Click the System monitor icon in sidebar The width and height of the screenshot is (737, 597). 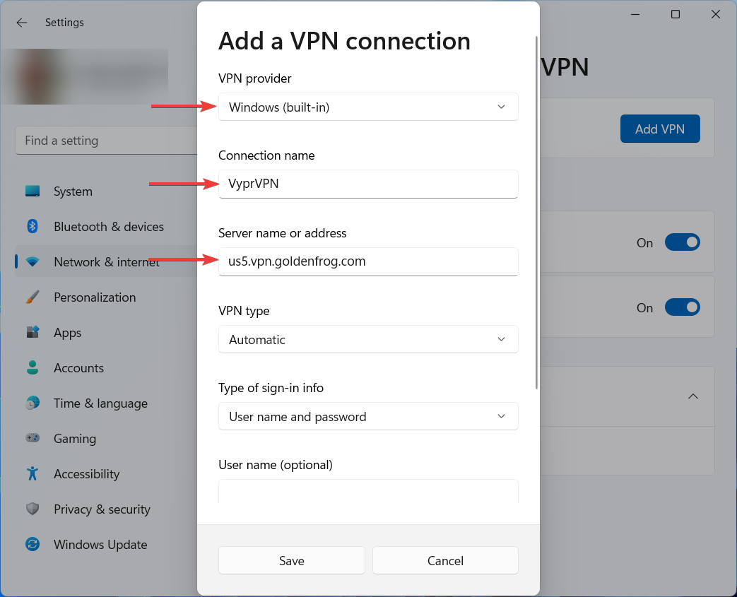click(x=33, y=191)
